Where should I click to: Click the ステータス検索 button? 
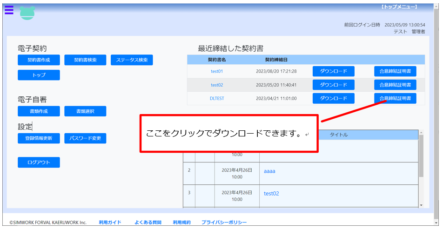tap(132, 60)
